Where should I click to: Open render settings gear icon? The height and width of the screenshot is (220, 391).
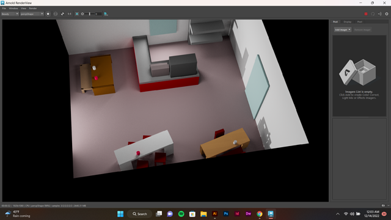point(387,14)
